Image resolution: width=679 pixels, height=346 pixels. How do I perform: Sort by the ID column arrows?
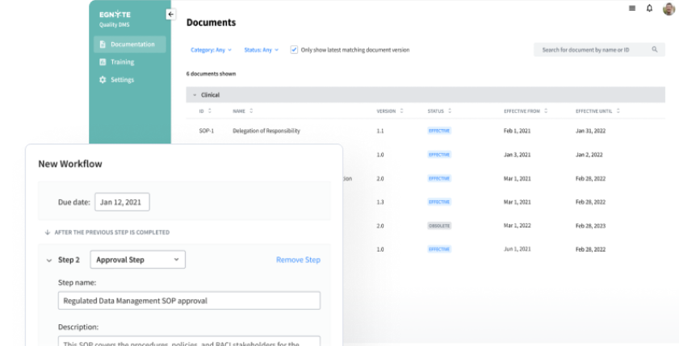[210, 110]
